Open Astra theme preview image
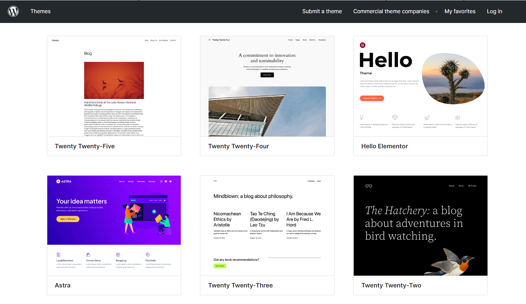Image resolution: width=526 pixels, height=304 pixels. [x=114, y=226]
